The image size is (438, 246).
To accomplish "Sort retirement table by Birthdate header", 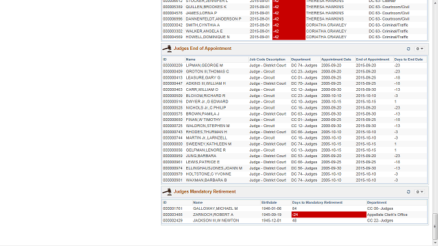I will (269, 202).
